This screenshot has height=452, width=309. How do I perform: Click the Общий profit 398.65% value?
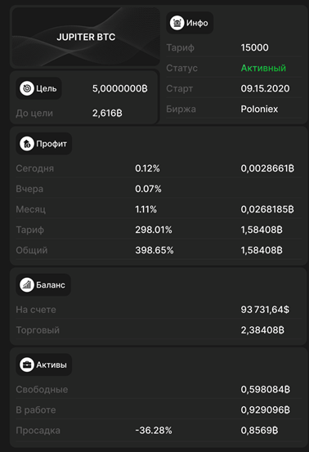pos(154,250)
